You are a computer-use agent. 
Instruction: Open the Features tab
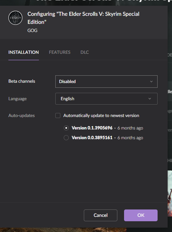tap(60, 52)
